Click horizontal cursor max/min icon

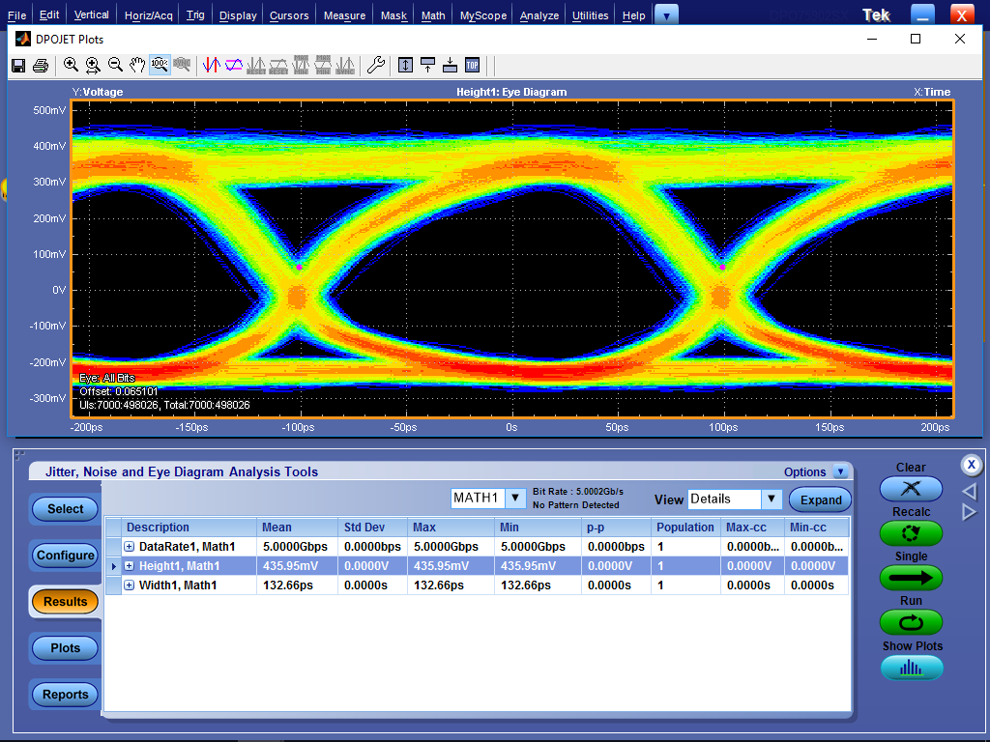point(323,65)
